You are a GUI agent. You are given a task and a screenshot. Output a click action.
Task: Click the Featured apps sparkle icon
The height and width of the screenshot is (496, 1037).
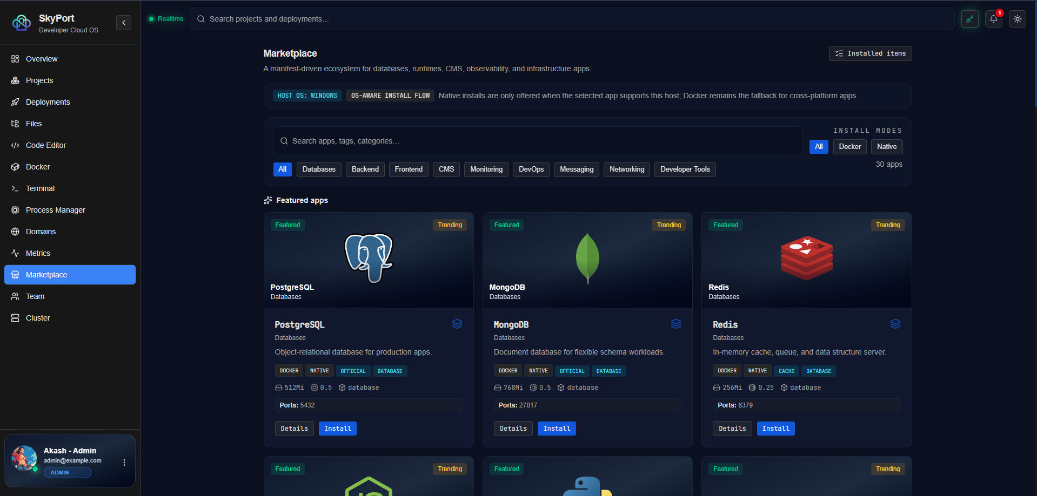pos(268,200)
